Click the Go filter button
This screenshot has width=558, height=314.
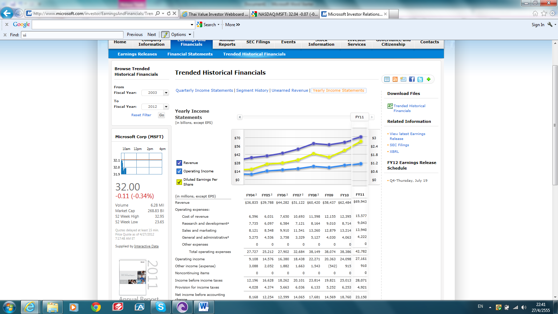161,115
